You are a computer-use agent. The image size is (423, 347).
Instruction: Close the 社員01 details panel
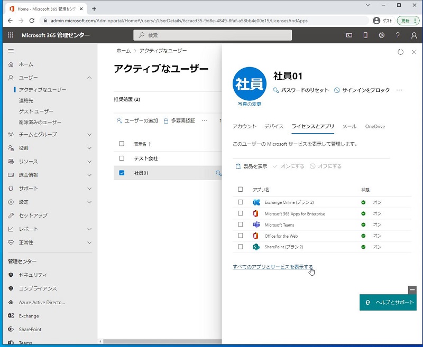coord(414,52)
